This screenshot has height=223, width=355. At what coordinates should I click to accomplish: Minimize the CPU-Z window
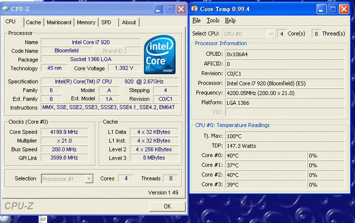point(159,9)
